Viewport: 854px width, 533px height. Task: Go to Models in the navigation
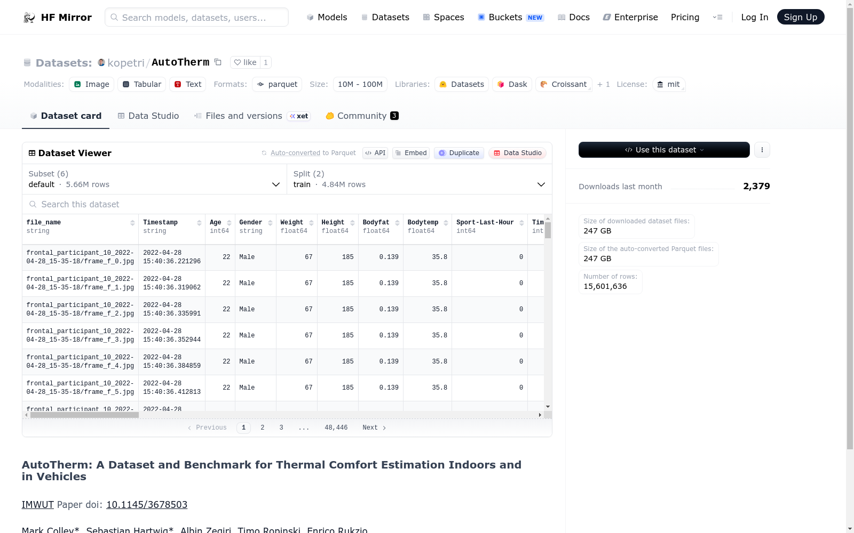tap(327, 17)
